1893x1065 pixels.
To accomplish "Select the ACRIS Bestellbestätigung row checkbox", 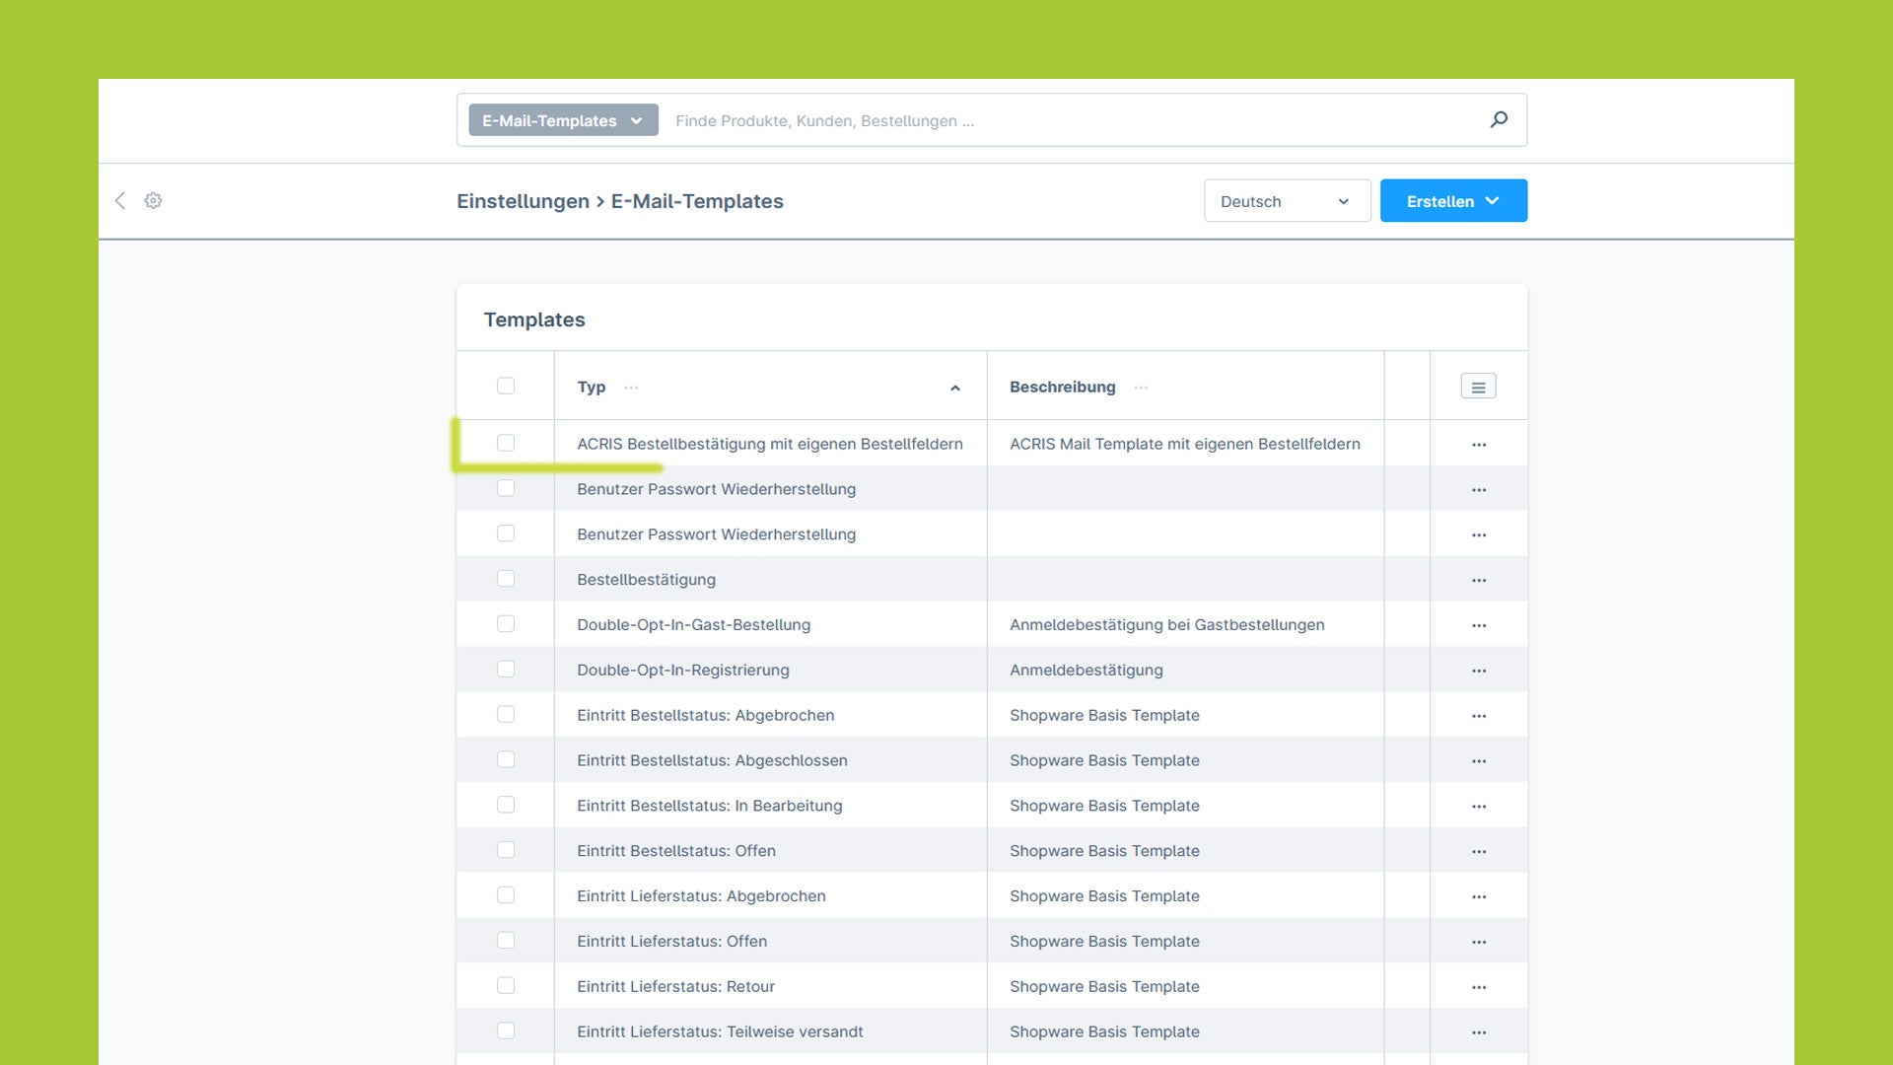I will pos(506,443).
